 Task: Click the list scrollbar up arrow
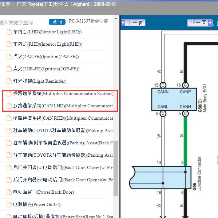coord(116,18)
